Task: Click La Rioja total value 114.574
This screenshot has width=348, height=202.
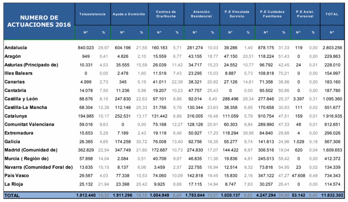Action: 332,184
